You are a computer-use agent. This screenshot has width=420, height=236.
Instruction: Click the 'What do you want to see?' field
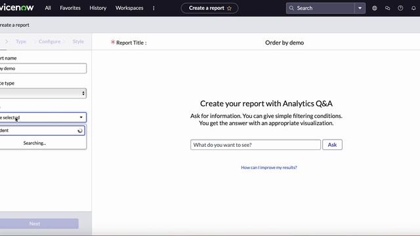pyautogui.click(x=255, y=145)
